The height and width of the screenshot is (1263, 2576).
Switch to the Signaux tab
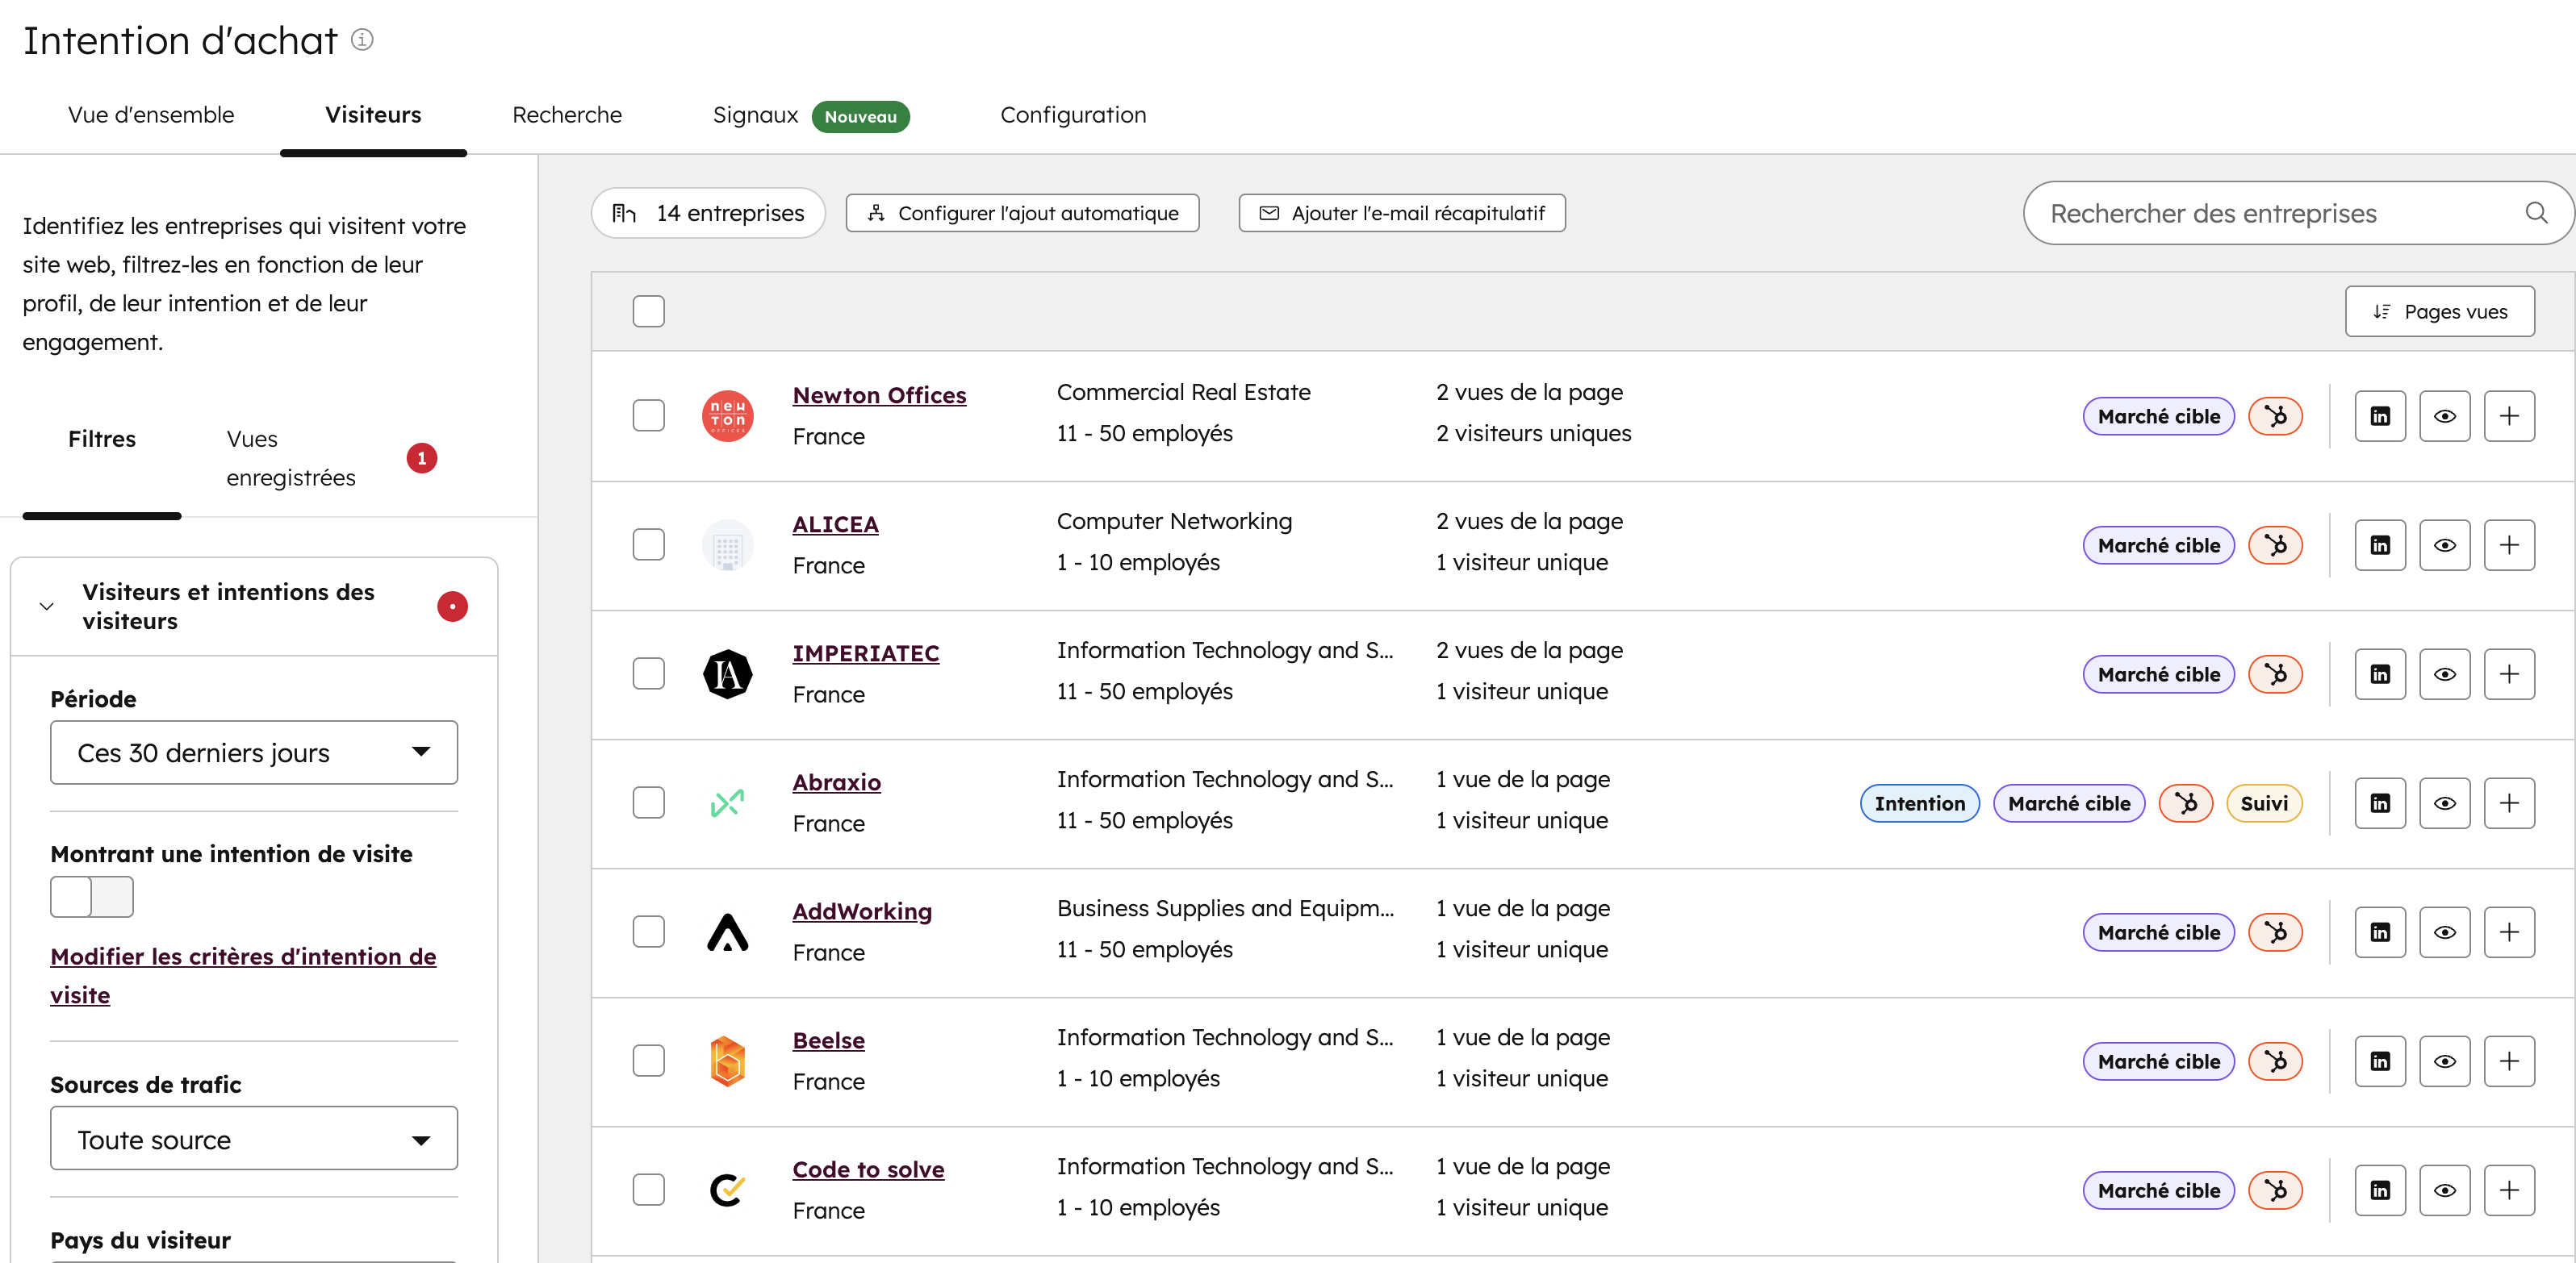755,115
